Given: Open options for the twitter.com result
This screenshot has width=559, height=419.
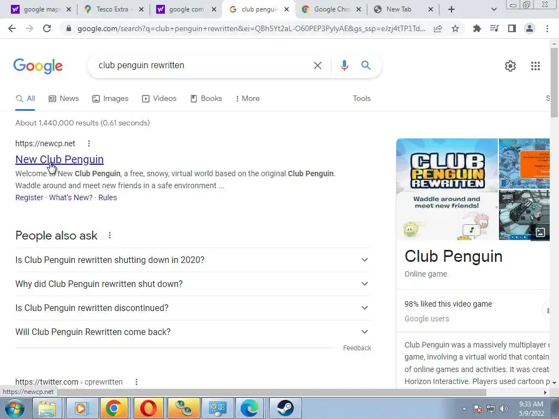Looking at the screenshot, I should pos(136,381).
